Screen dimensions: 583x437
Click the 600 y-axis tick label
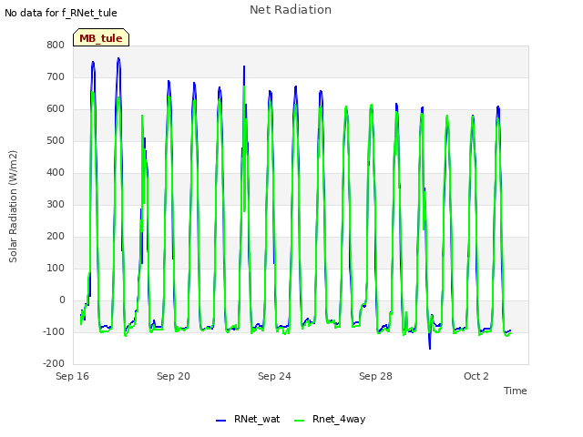[56, 109]
